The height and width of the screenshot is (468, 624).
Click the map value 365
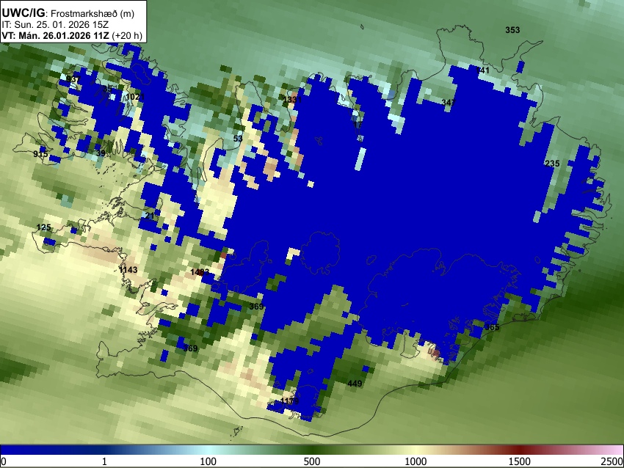[492, 327]
